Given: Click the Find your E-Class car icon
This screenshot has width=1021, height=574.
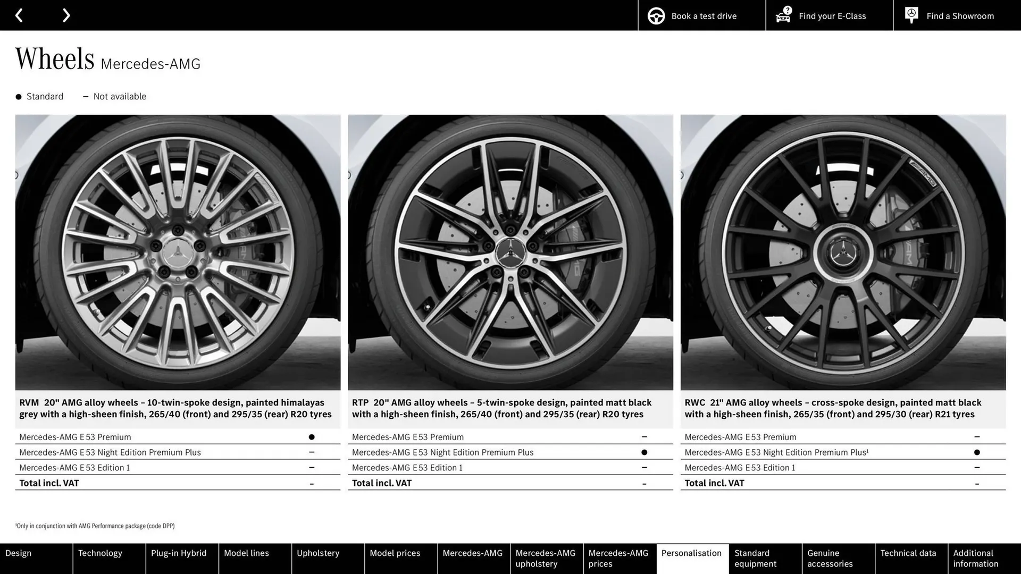Looking at the screenshot, I should 783,15.
